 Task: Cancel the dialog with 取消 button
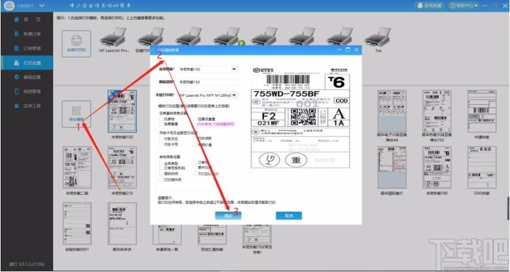pyautogui.click(x=289, y=215)
